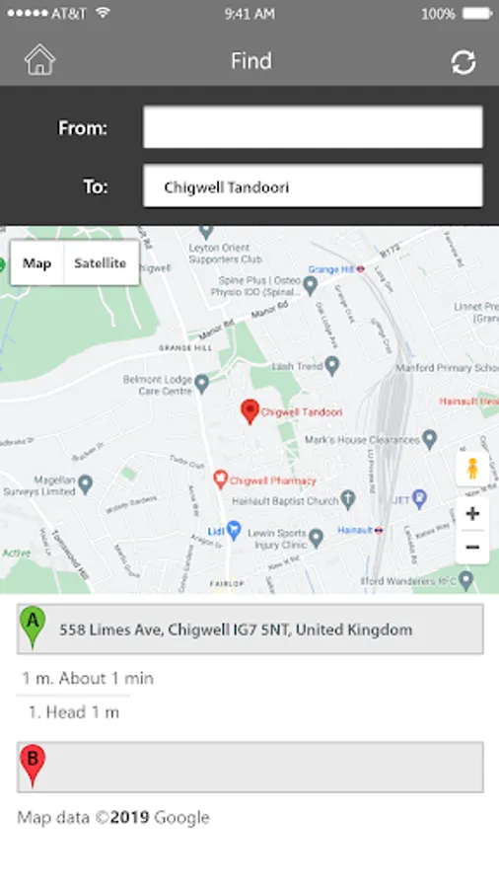Tap the green A marker icon

click(33, 627)
